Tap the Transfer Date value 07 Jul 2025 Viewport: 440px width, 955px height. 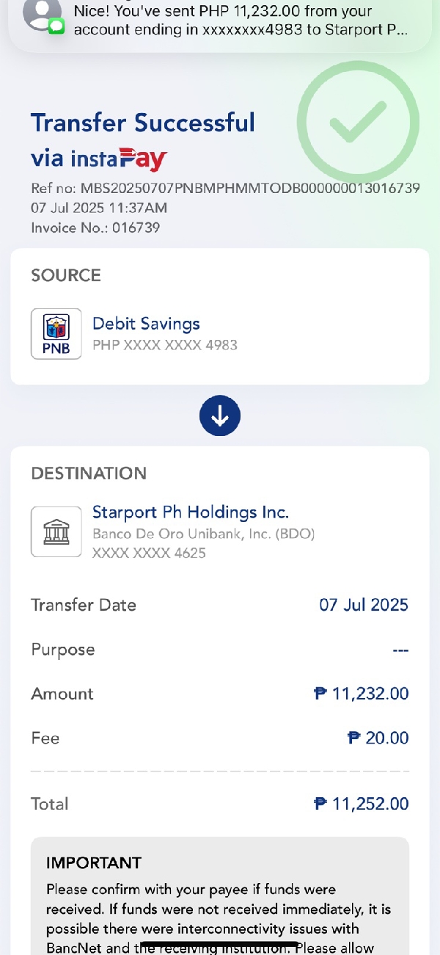pyautogui.click(x=364, y=605)
